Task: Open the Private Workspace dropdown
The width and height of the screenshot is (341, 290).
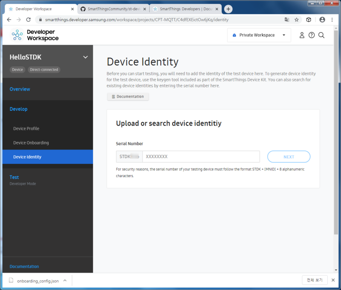Action: click(258, 35)
